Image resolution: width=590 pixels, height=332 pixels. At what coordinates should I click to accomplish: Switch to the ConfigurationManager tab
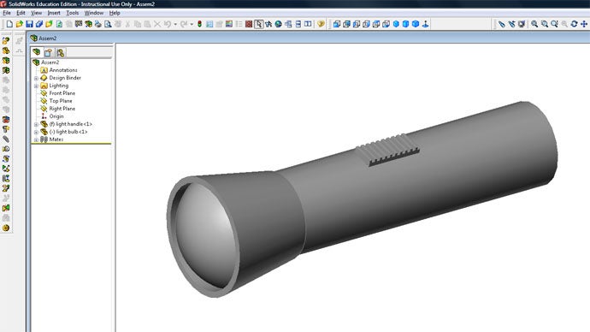[x=60, y=52]
